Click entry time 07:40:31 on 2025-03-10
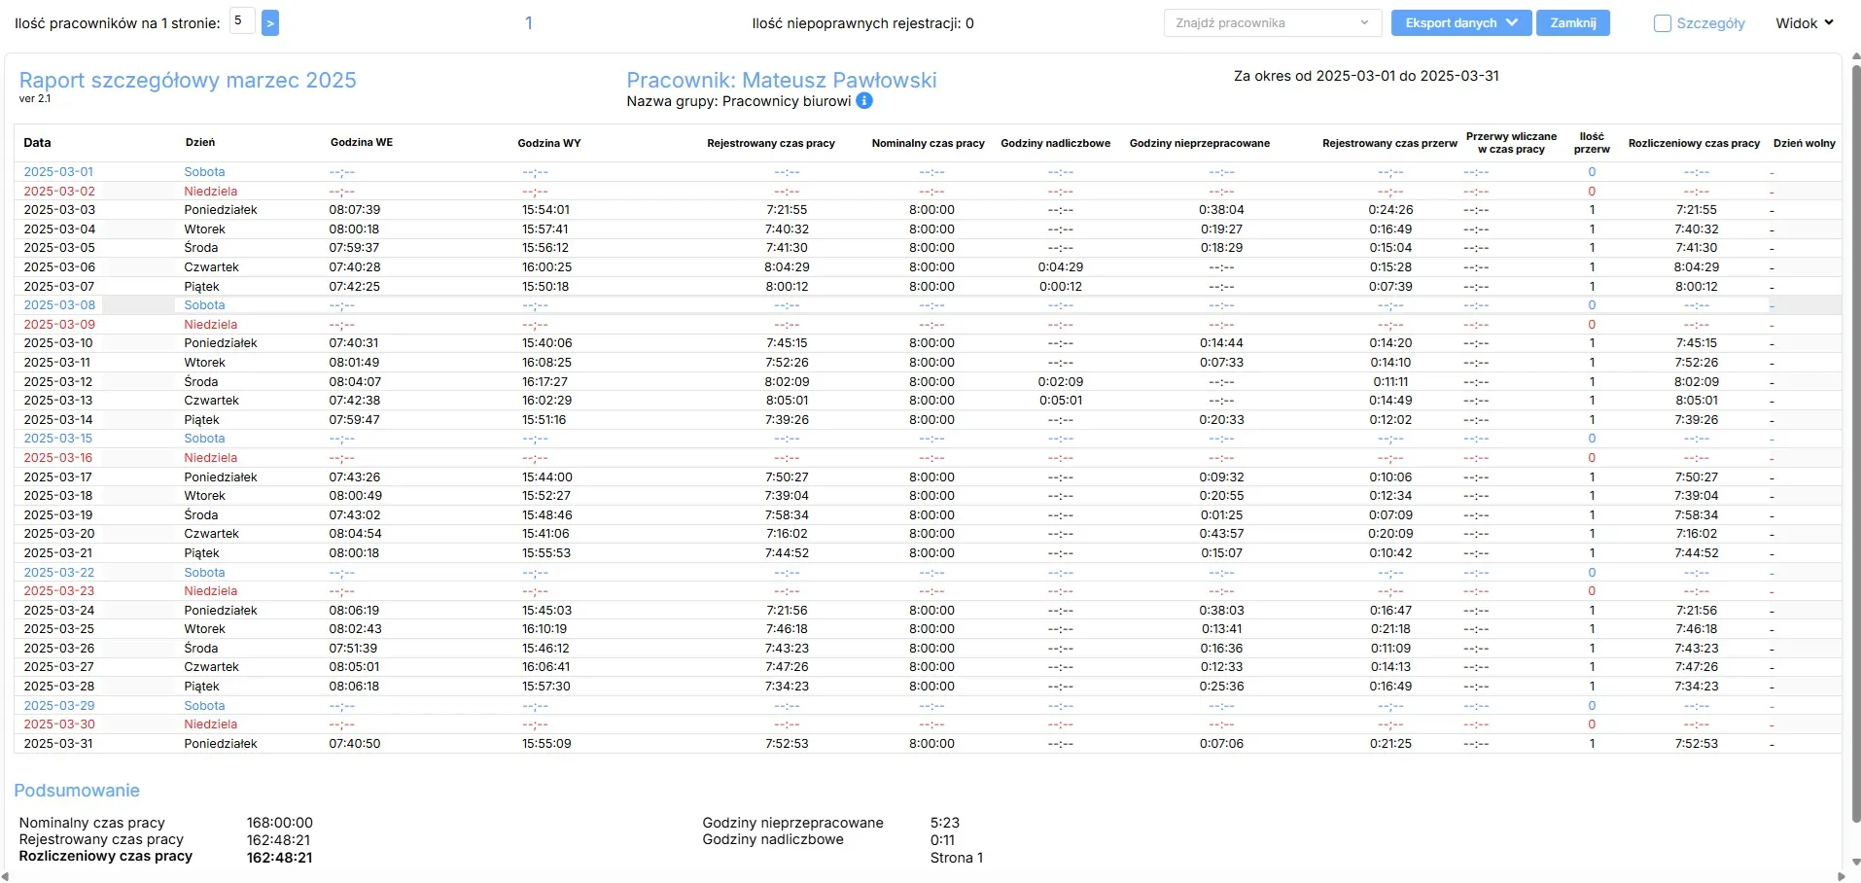 click(x=354, y=343)
